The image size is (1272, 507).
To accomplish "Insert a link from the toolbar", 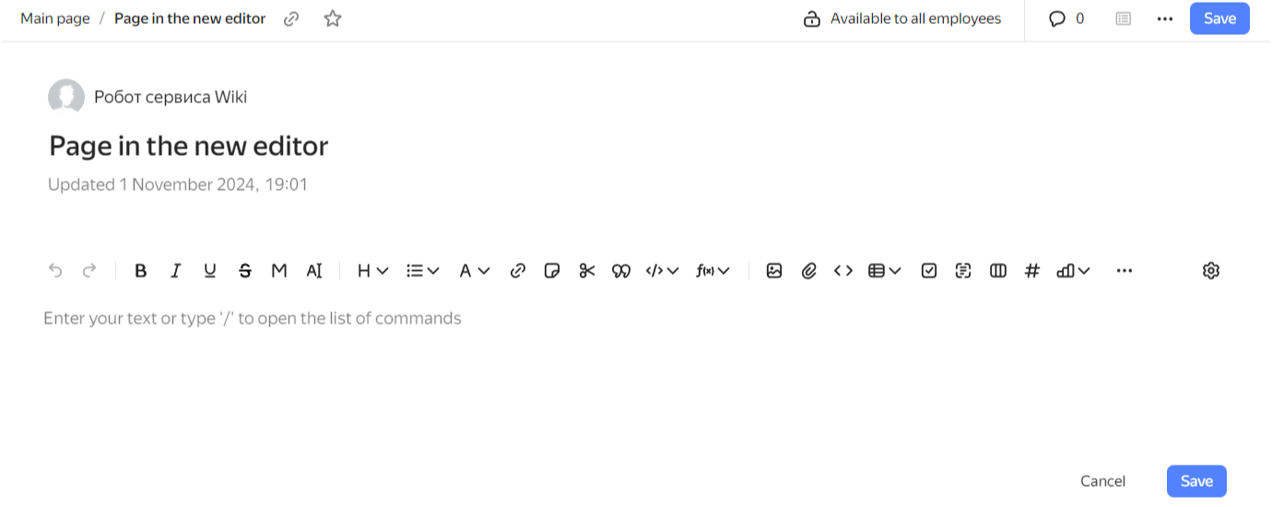I will click(518, 271).
